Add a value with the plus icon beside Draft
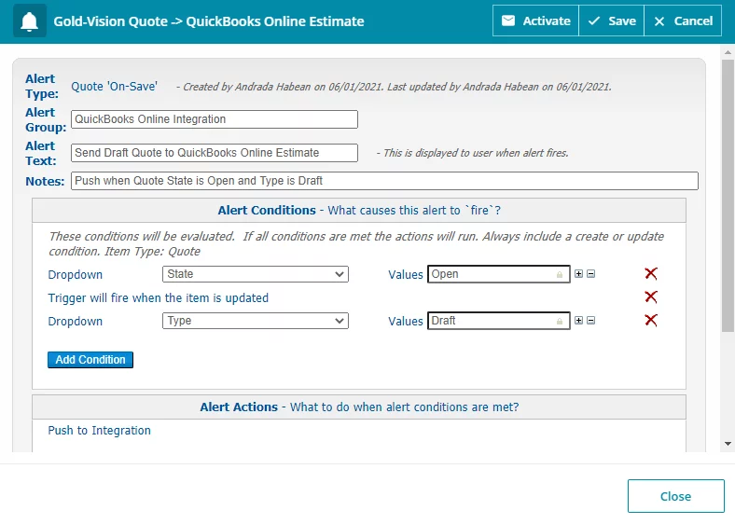The image size is (735, 524). click(x=578, y=321)
